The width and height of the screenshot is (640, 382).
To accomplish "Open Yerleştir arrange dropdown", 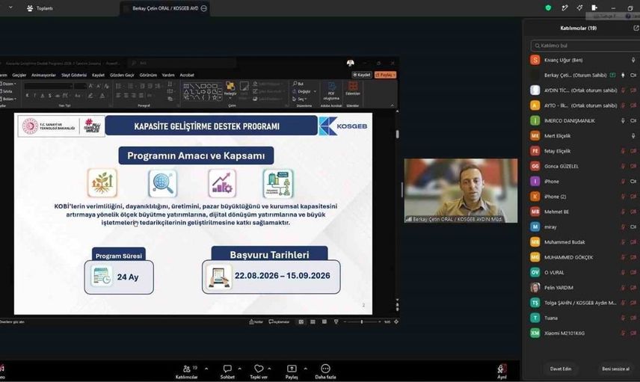I will click(x=230, y=89).
